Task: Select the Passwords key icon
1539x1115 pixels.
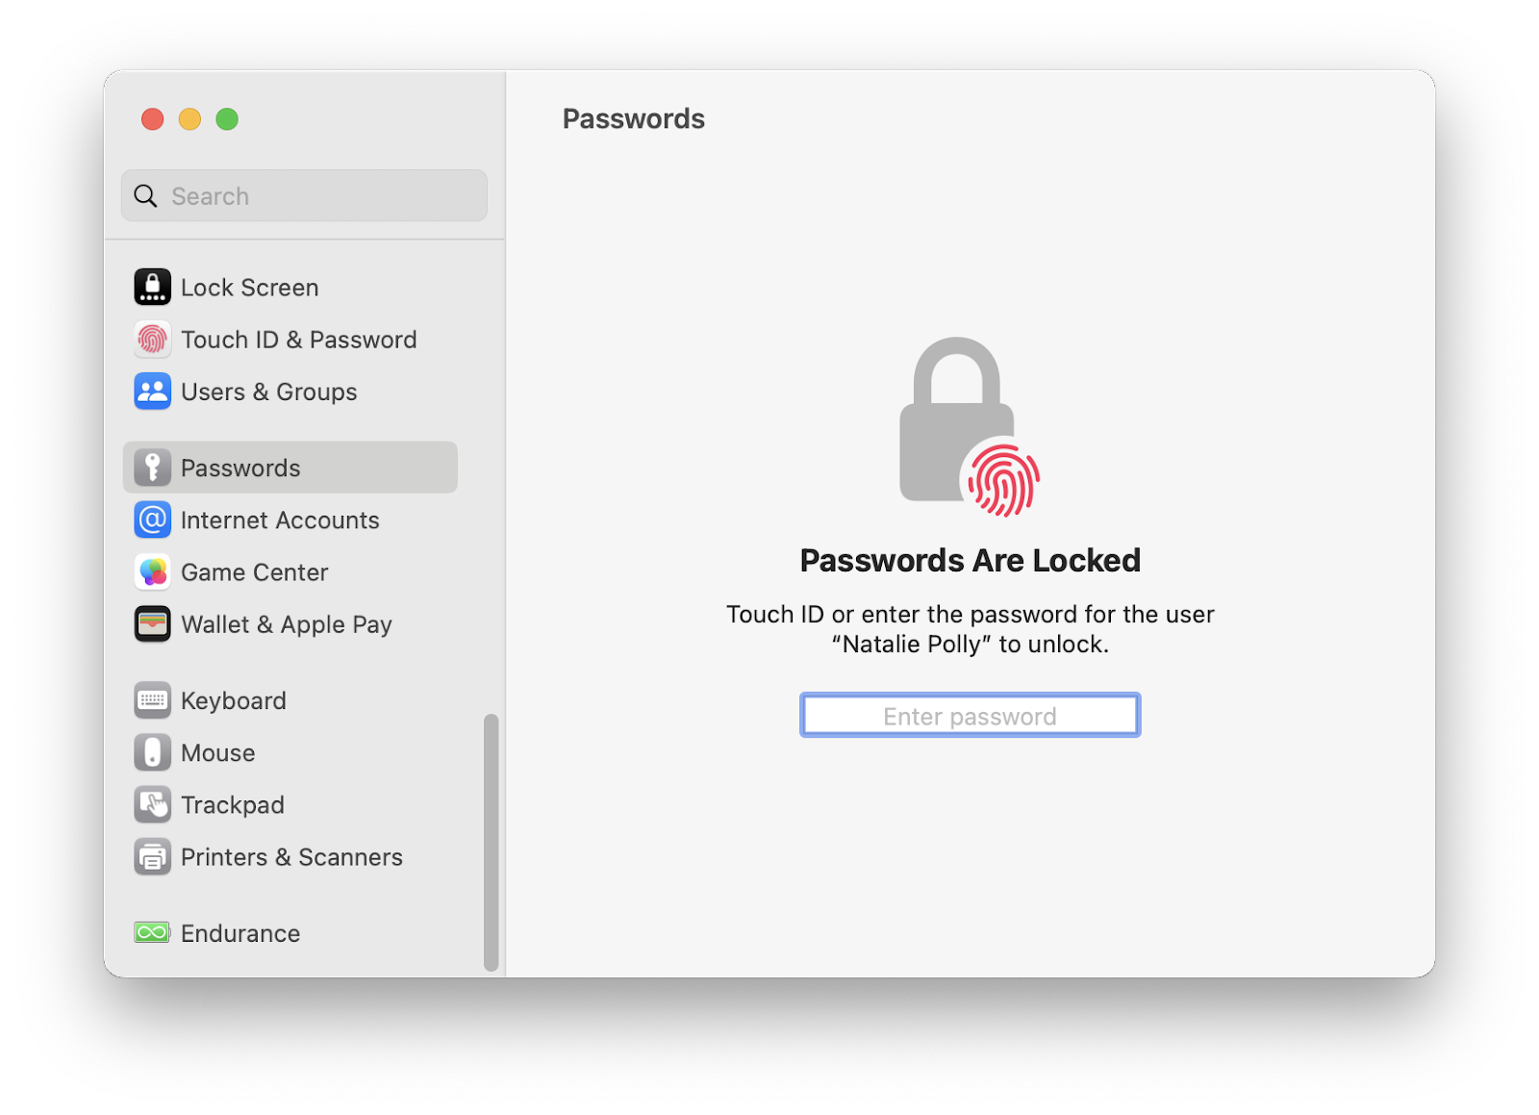Action: point(152,468)
